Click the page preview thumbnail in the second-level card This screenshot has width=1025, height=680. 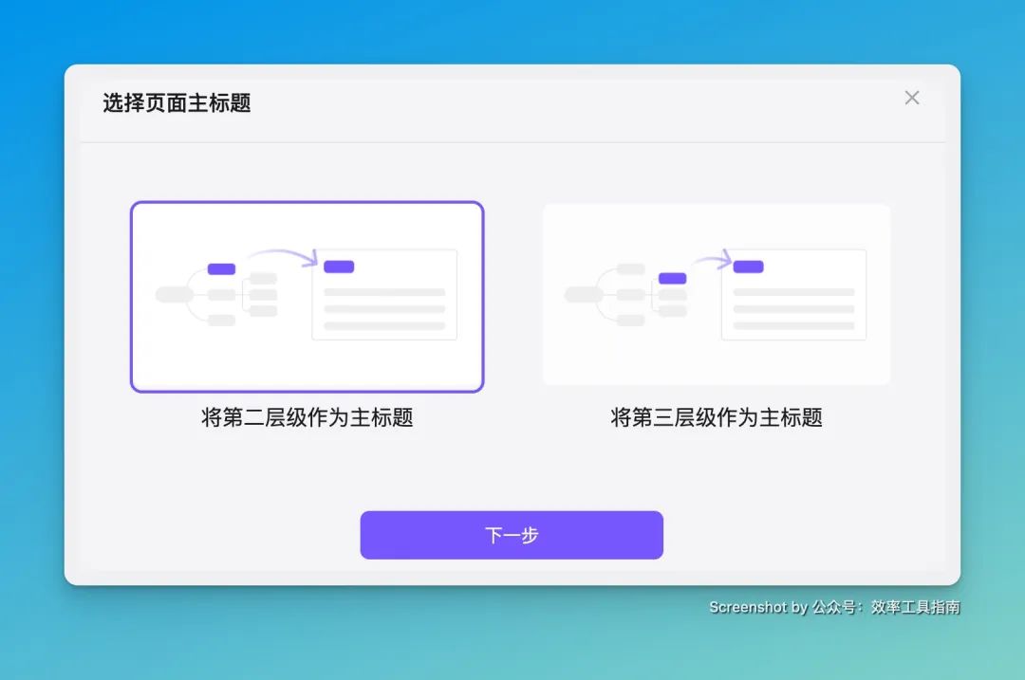click(x=384, y=295)
